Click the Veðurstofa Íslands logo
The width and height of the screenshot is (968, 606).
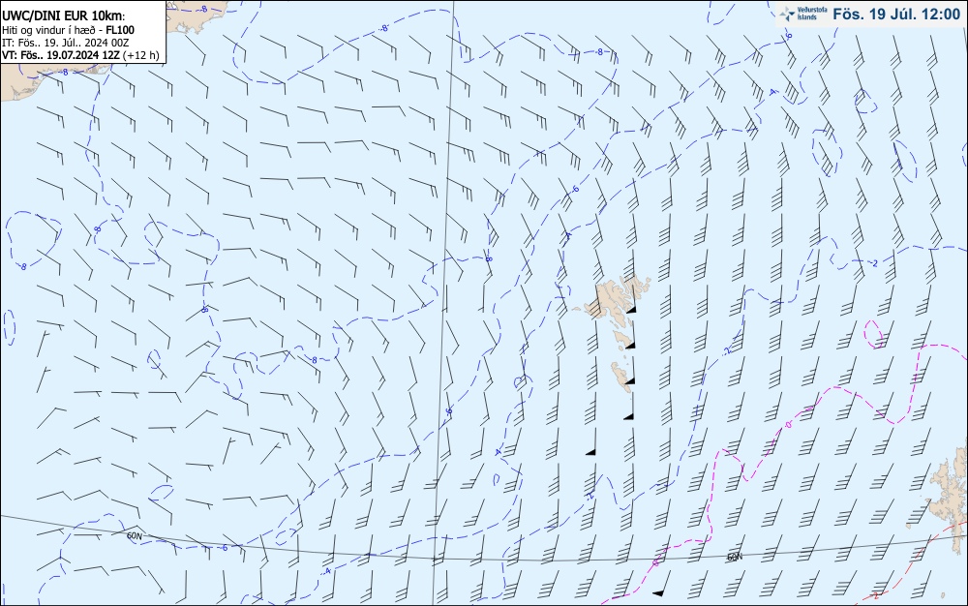[x=803, y=14]
